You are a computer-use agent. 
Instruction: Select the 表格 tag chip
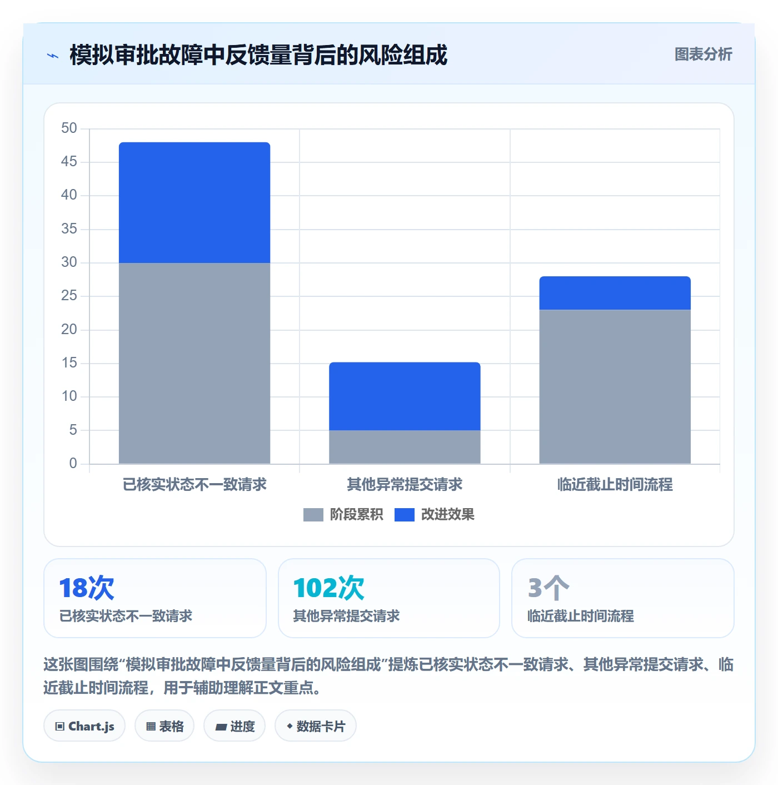(x=164, y=726)
